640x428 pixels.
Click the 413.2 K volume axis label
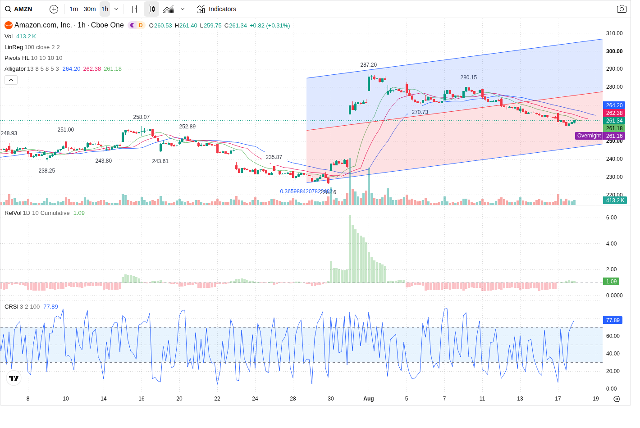[615, 200]
